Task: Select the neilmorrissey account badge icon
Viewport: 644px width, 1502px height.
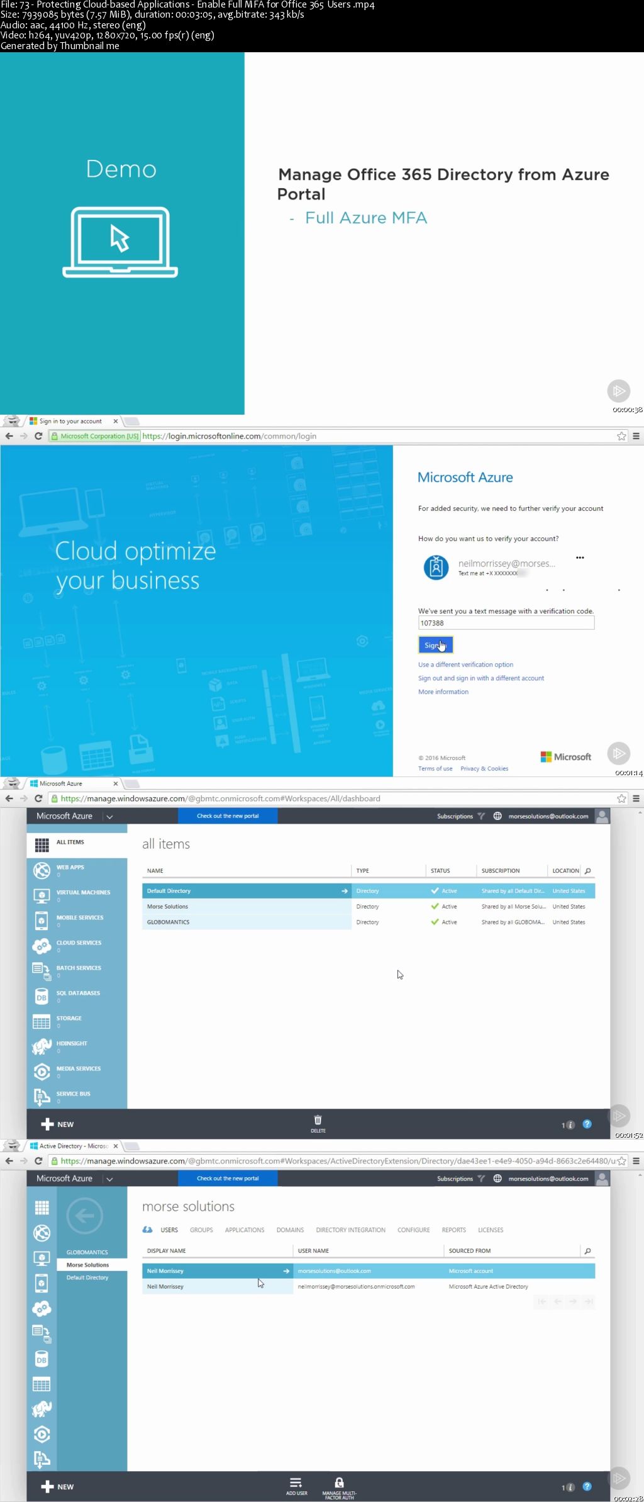Action: point(436,567)
